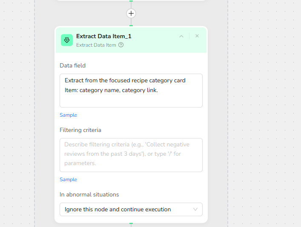Click into the Filtering criteria text area
This screenshot has height=227, width=301.
[x=131, y=155]
